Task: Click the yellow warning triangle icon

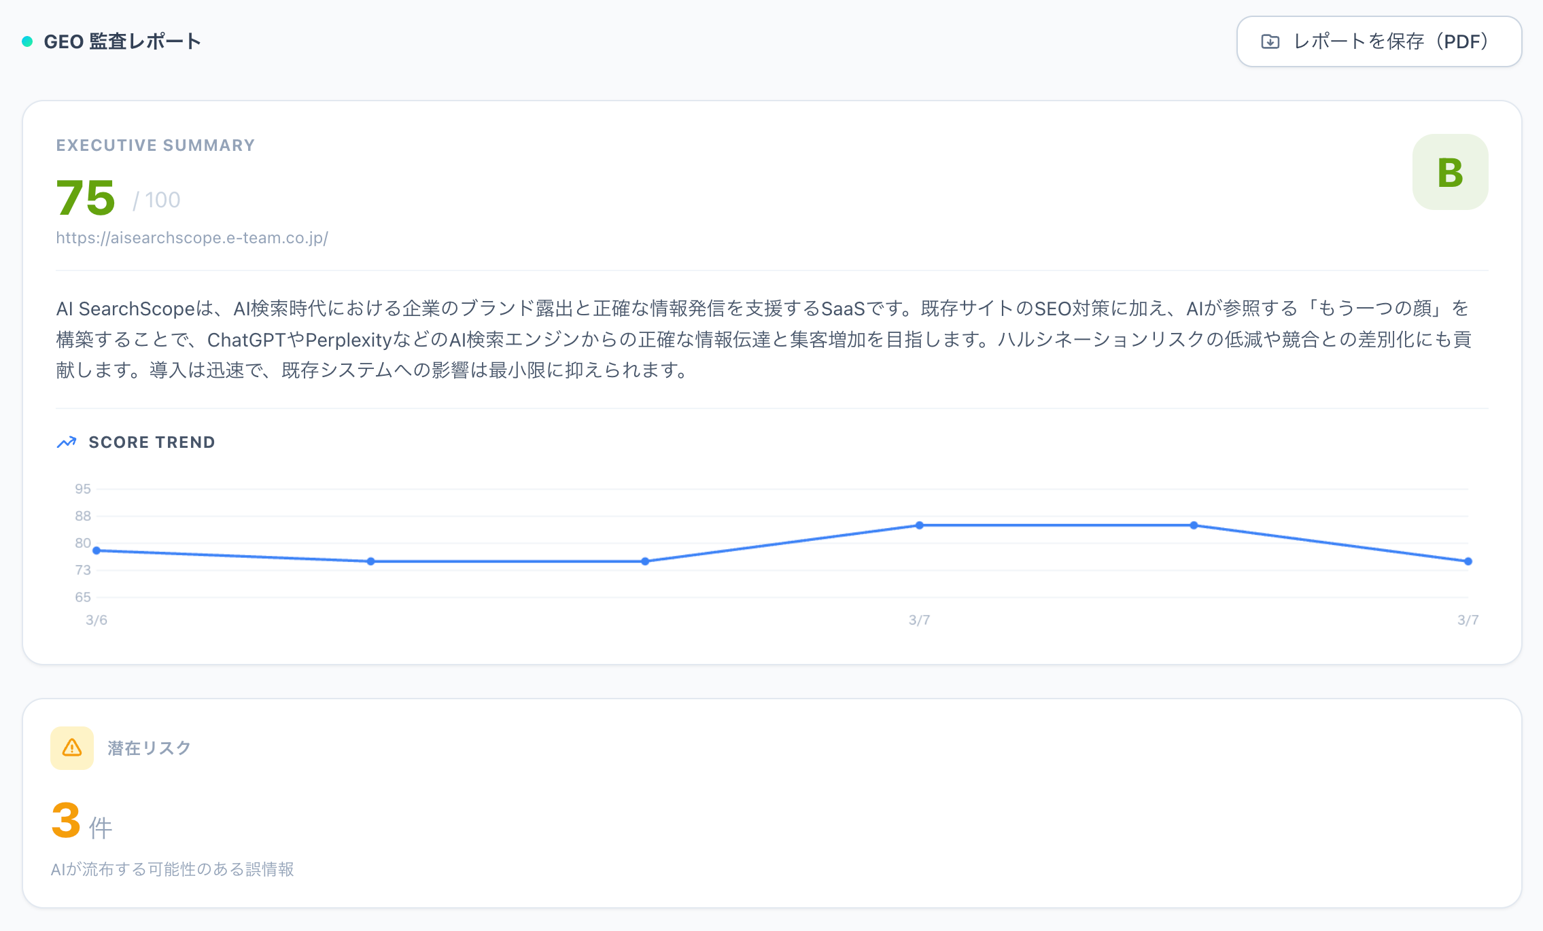Action: pos(72,748)
